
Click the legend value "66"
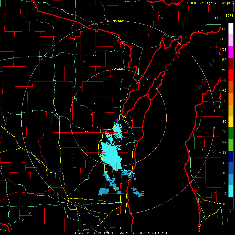coord(224,29)
